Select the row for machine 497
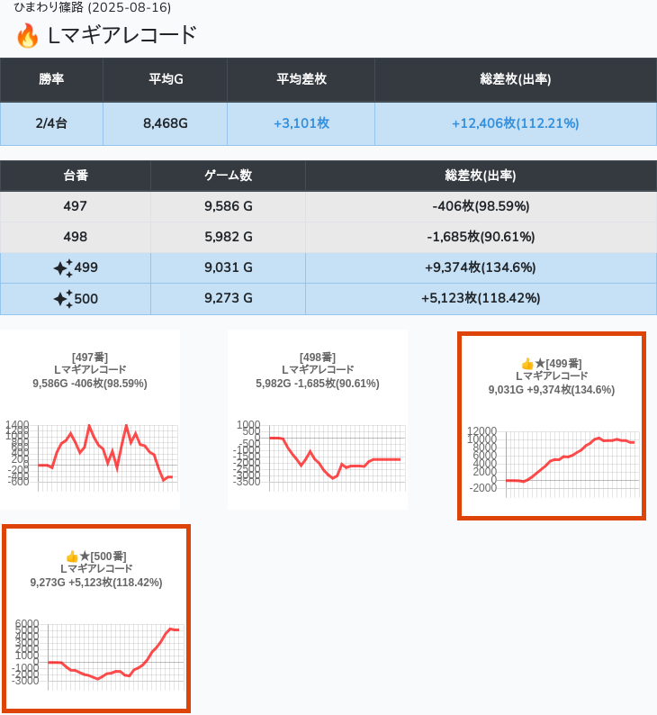 [76, 206]
